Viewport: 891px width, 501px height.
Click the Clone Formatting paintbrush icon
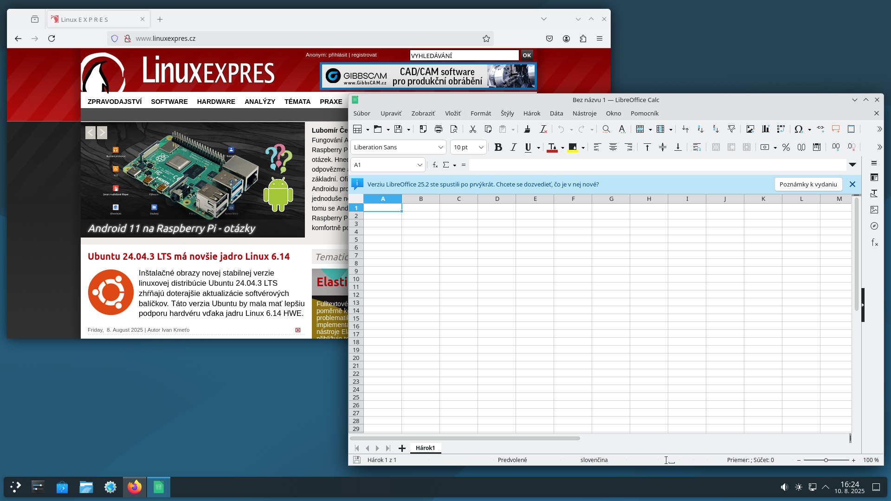tap(527, 129)
